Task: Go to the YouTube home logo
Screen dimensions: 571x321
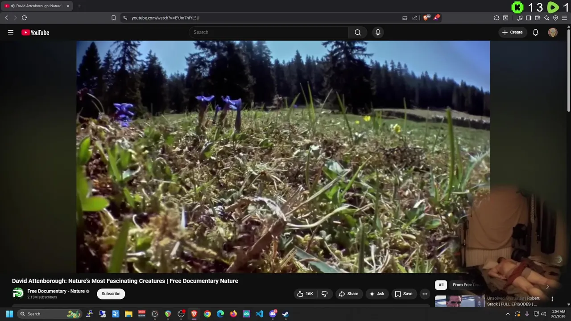Action: 35,33
